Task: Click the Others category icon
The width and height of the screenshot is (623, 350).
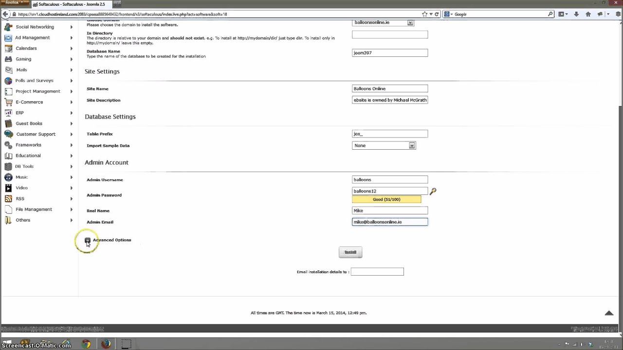Action: [x=8, y=220]
